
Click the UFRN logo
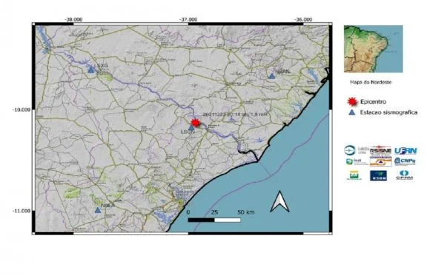[405, 151]
